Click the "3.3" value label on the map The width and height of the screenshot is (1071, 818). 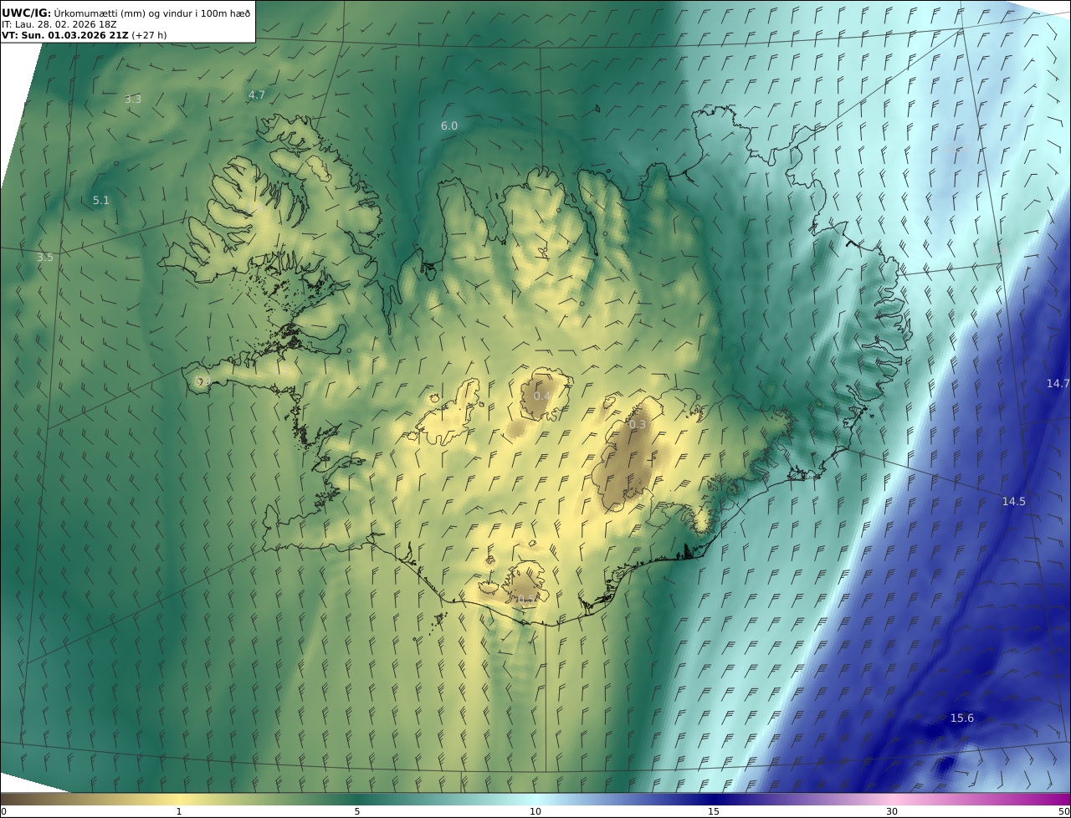pos(133,99)
